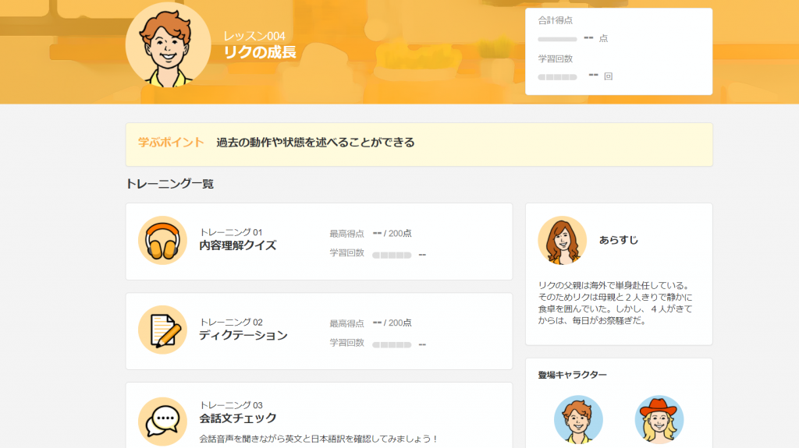
Task: Open トレーニング 01 内容理解クイズ
Action: point(319,242)
